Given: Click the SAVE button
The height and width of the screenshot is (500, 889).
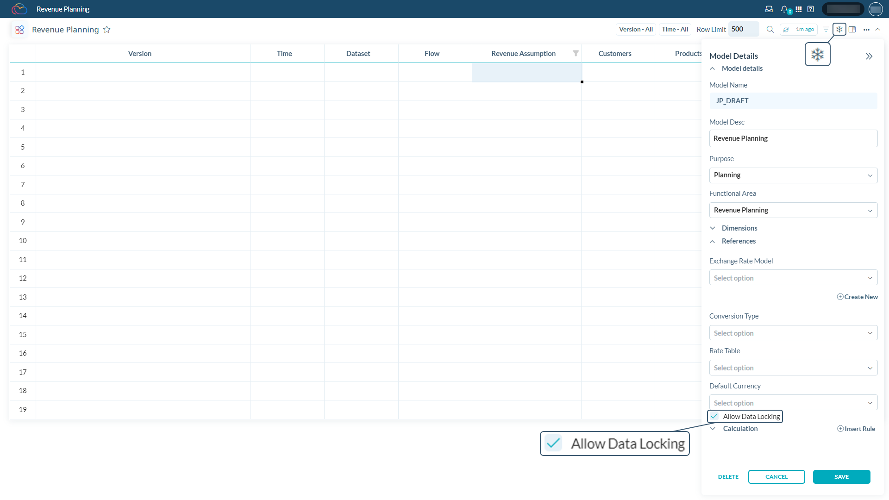Looking at the screenshot, I should point(841,476).
